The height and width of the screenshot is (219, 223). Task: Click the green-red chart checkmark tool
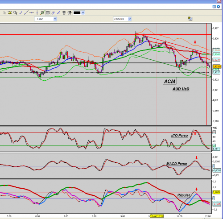[42, 13]
